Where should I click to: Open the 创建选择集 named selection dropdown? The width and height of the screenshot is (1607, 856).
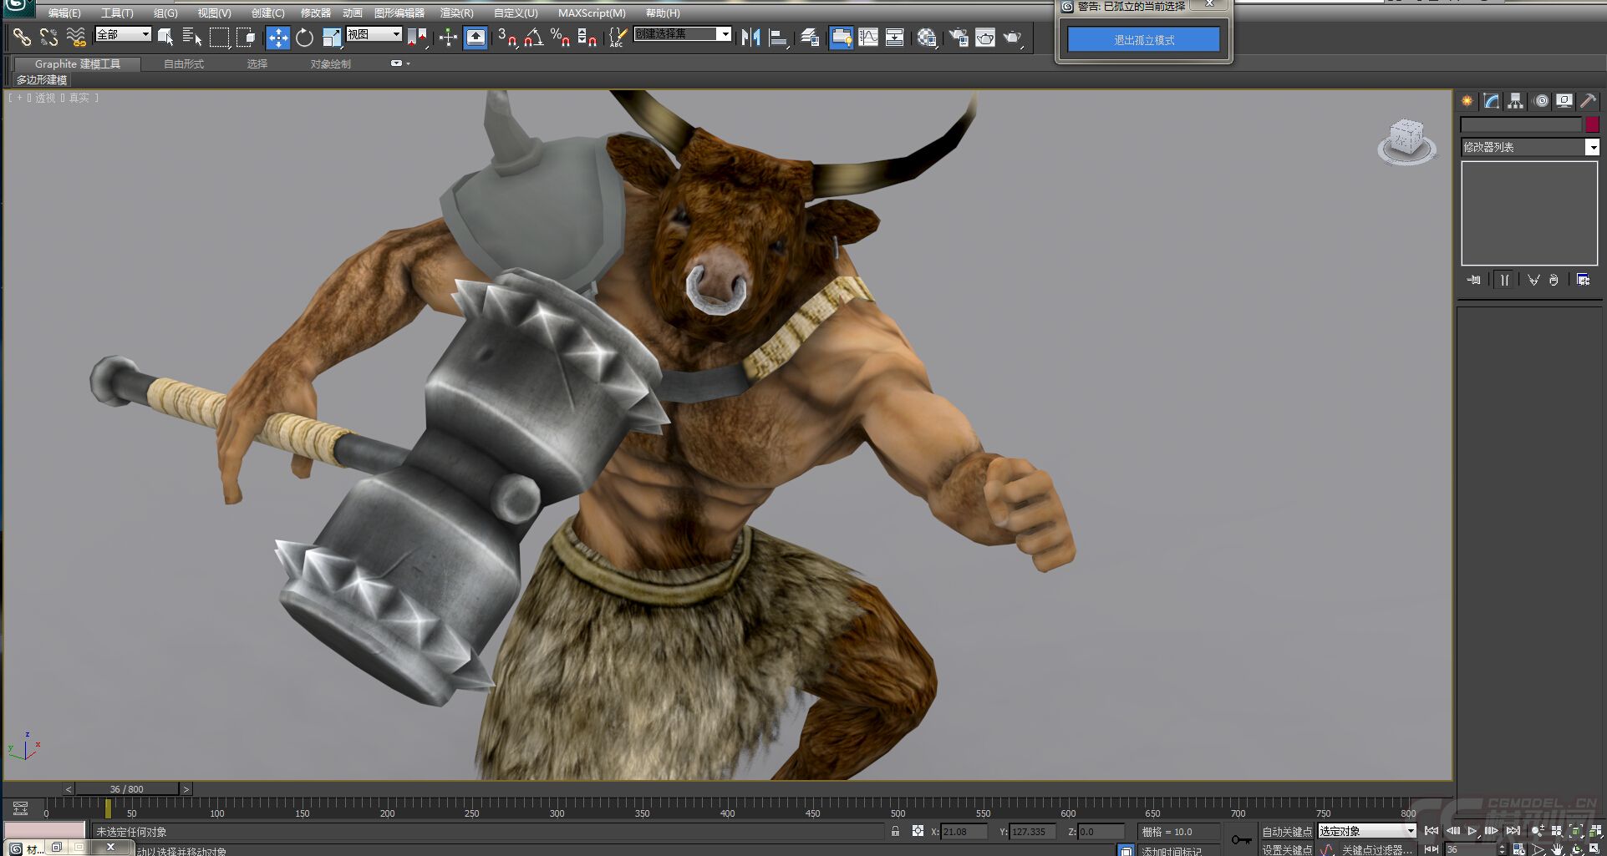point(683,34)
